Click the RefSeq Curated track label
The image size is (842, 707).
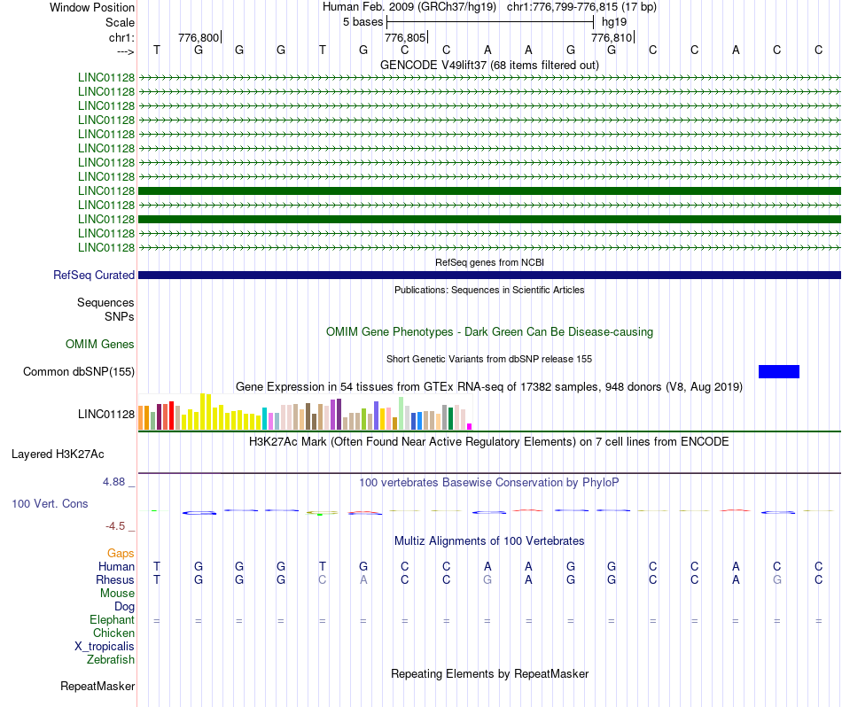point(94,276)
